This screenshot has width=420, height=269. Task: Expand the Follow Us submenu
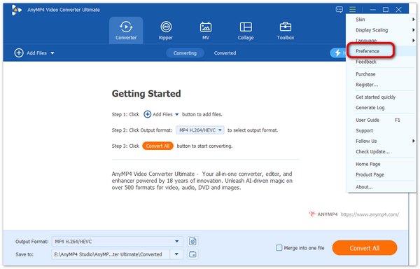point(380,141)
